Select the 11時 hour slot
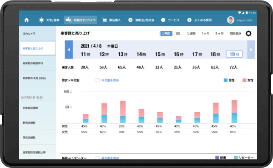 click(x=86, y=54)
